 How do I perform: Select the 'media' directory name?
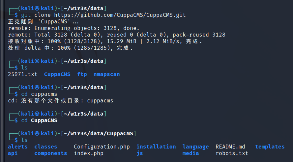pyautogui.click(x=190, y=153)
